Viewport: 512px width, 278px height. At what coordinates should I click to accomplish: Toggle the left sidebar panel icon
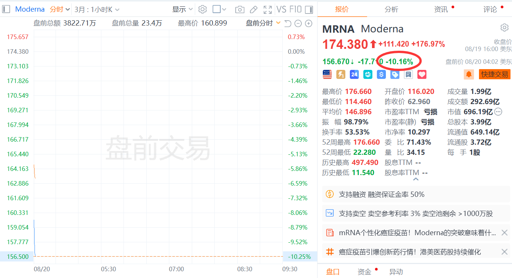point(6,9)
